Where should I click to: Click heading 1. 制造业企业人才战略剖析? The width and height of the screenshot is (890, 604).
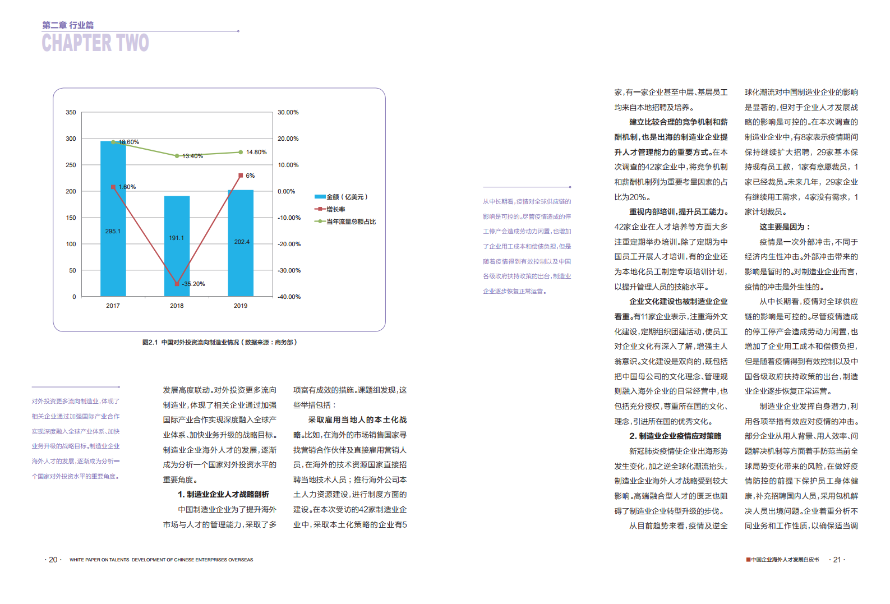[x=223, y=494]
